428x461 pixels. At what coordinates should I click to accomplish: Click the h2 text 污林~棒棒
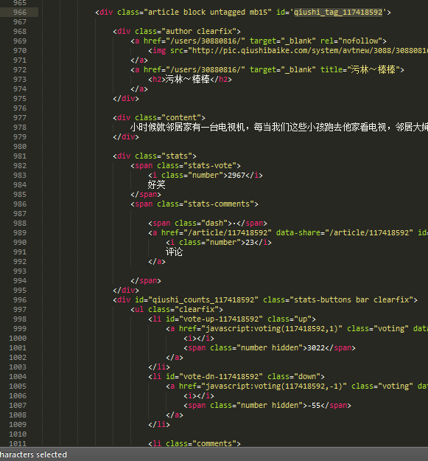187,80
